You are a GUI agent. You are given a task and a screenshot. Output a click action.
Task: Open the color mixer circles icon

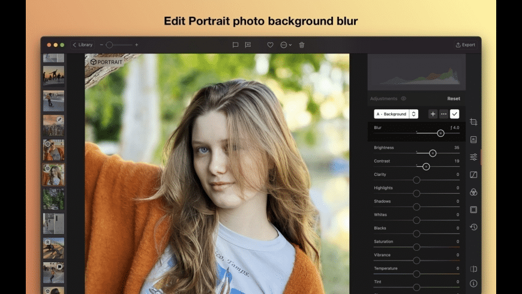pyautogui.click(x=473, y=192)
